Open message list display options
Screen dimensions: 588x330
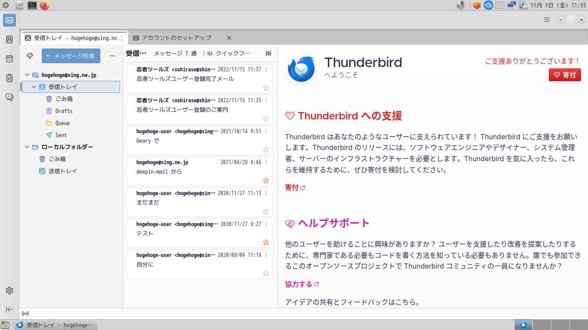269,53
